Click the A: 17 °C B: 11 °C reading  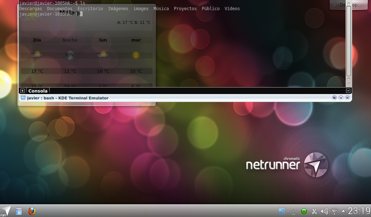click(x=134, y=22)
